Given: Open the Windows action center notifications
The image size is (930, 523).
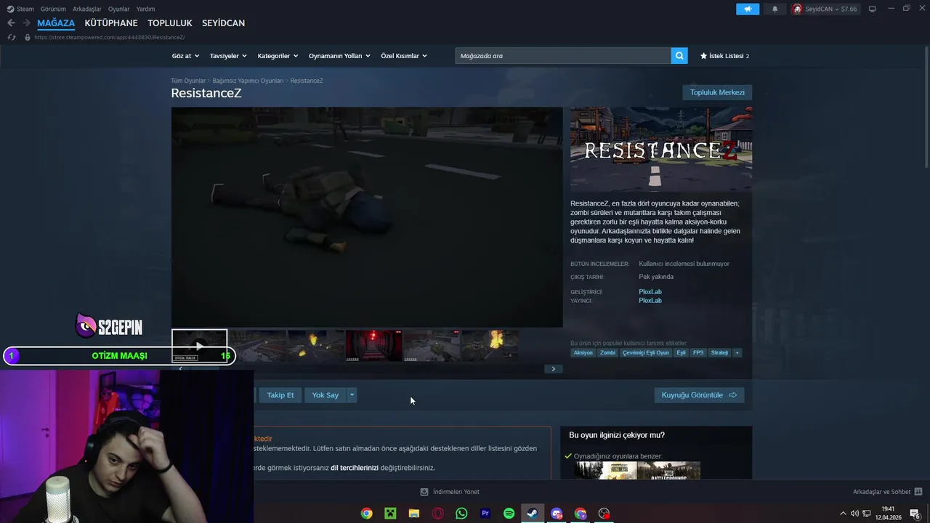Looking at the screenshot, I should [915, 514].
